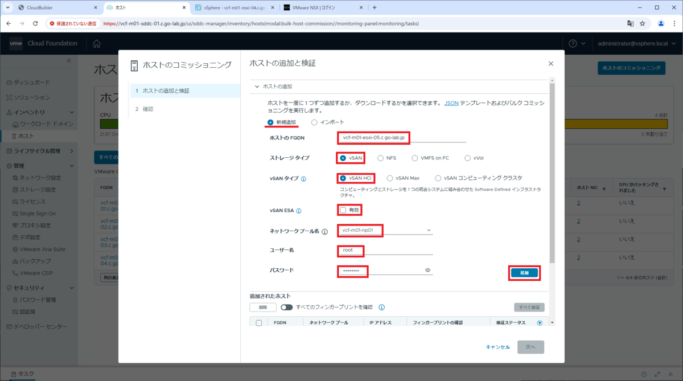683x381 pixels.
Task: Click the 削除 button
Action: [x=263, y=307]
